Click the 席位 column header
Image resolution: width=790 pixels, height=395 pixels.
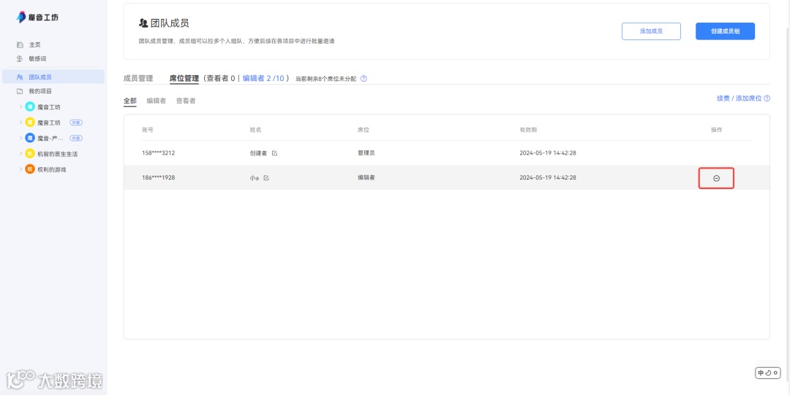click(364, 130)
